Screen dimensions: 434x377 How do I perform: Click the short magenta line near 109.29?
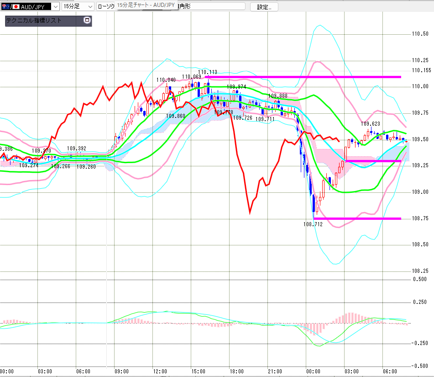pyautogui.click(x=373, y=161)
